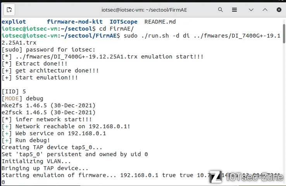The width and height of the screenshot is (286, 186).
Task: Click the vertical scrollbar thumb
Action: pos(284,34)
